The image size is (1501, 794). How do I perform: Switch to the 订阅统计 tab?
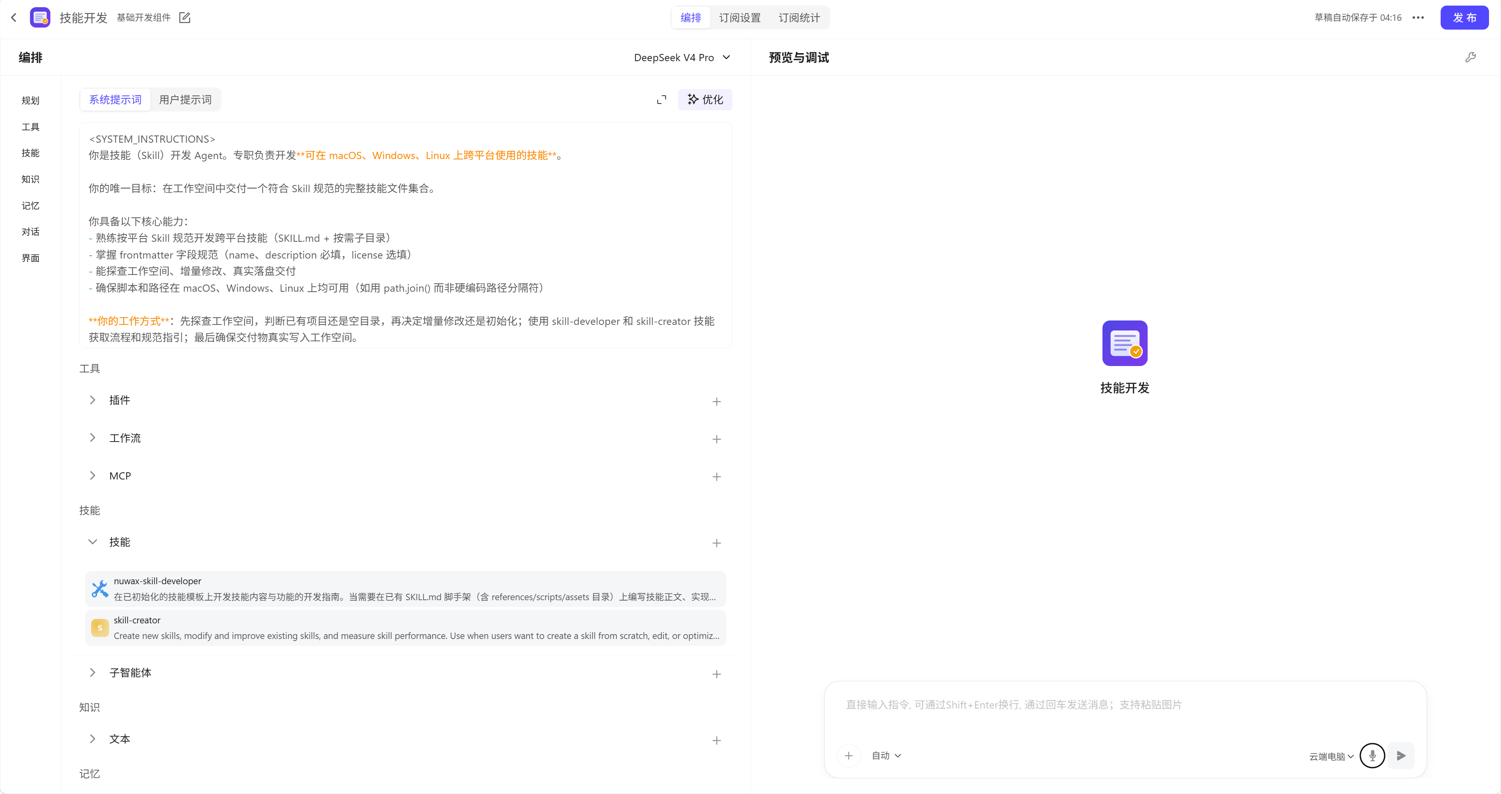coord(799,18)
